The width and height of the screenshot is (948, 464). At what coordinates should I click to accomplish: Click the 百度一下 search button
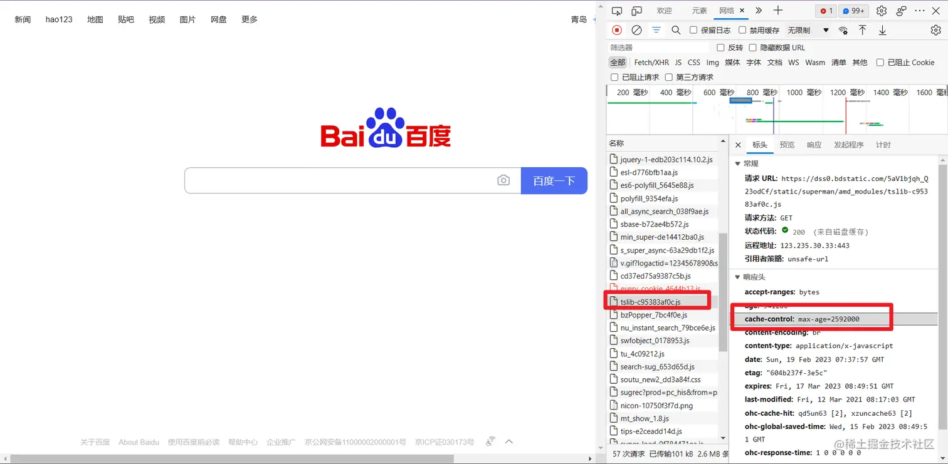[554, 180]
